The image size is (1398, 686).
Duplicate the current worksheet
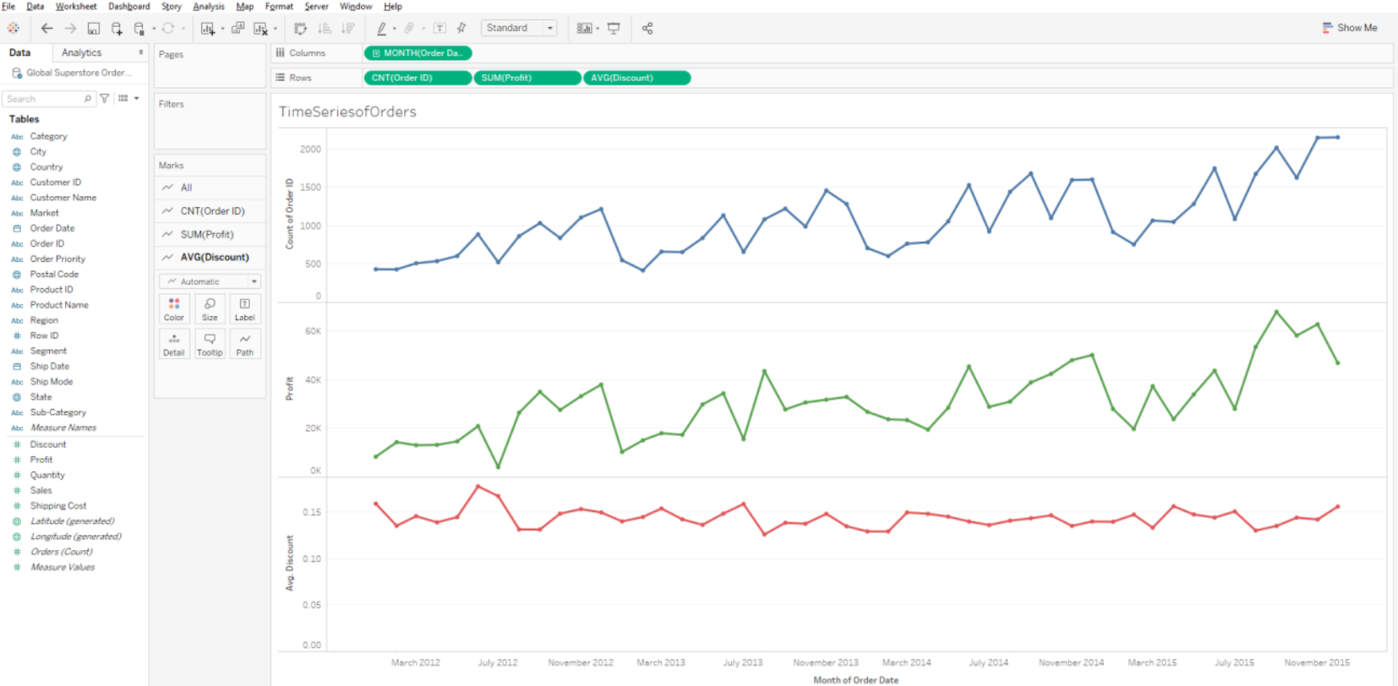[x=238, y=28]
